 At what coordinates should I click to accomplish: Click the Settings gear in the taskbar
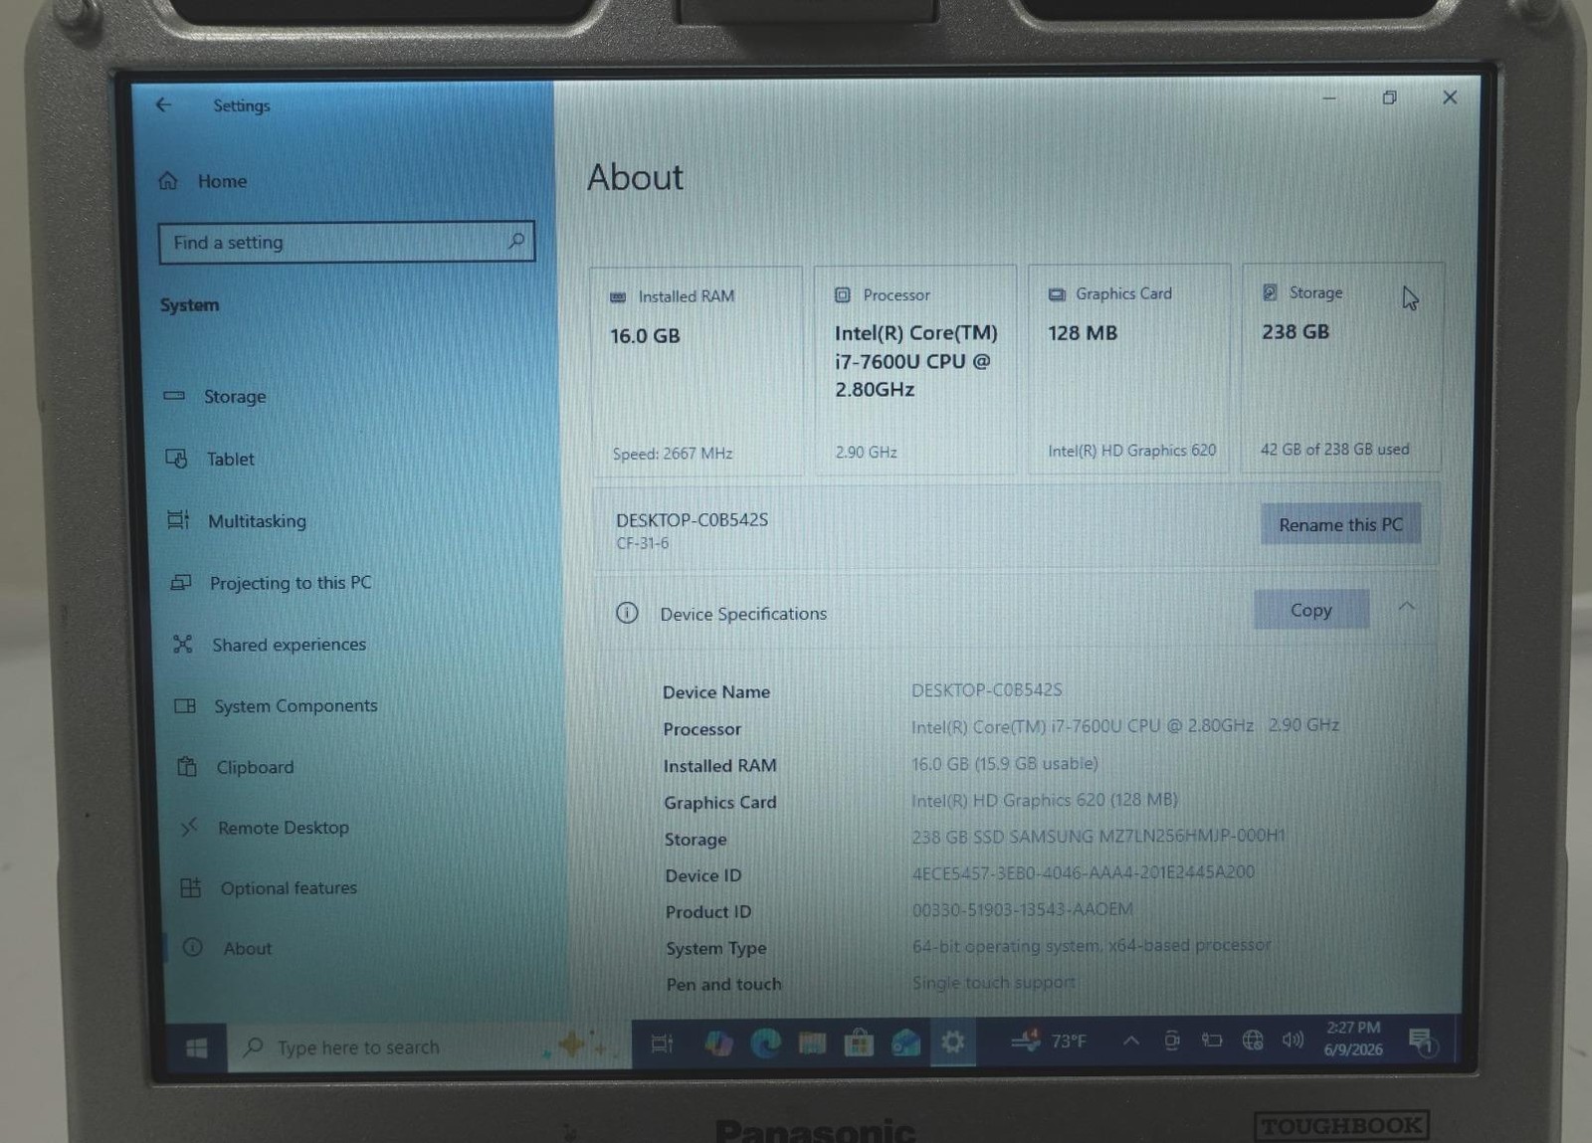(952, 1042)
